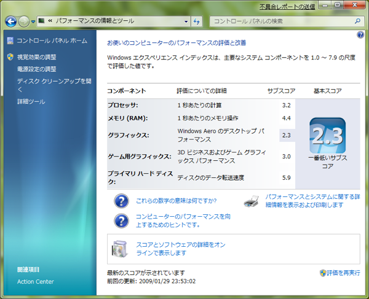369x299 pixels.
Task: Refresh the page with the refresh button
Action: tap(197, 21)
